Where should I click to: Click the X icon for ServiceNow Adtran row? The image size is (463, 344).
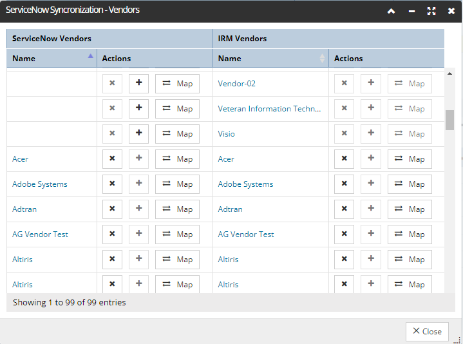pyautogui.click(x=112, y=209)
